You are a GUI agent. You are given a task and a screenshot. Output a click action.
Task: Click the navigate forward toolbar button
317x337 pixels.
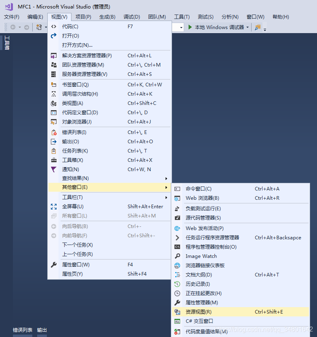click(x=27, y=27)
